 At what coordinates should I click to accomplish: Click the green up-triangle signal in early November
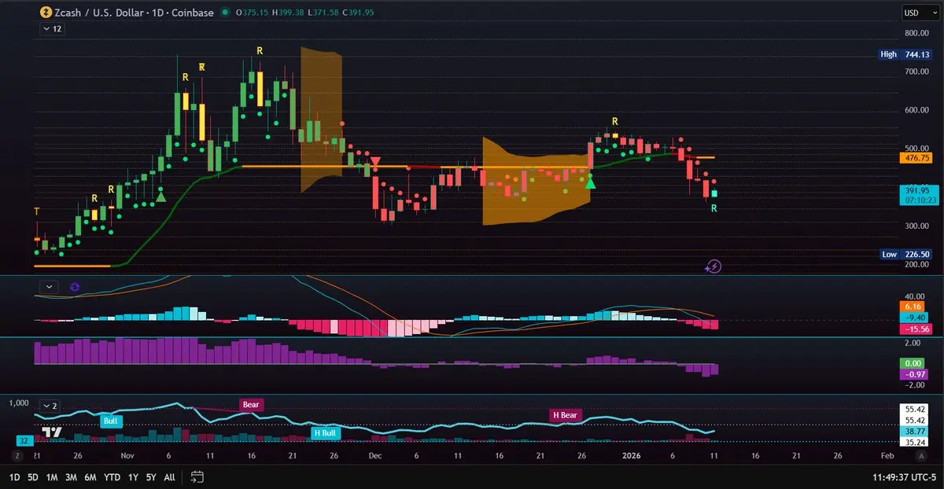(161, 196)
